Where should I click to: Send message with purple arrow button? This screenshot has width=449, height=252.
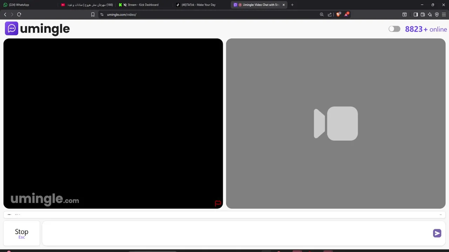(x=437, y=233)
